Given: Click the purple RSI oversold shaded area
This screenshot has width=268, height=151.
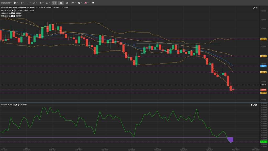Looking at the screenshot, I should (x=231, y=139).
